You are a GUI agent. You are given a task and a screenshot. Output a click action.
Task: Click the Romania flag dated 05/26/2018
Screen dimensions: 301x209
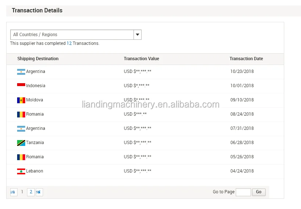pos(21,157)
